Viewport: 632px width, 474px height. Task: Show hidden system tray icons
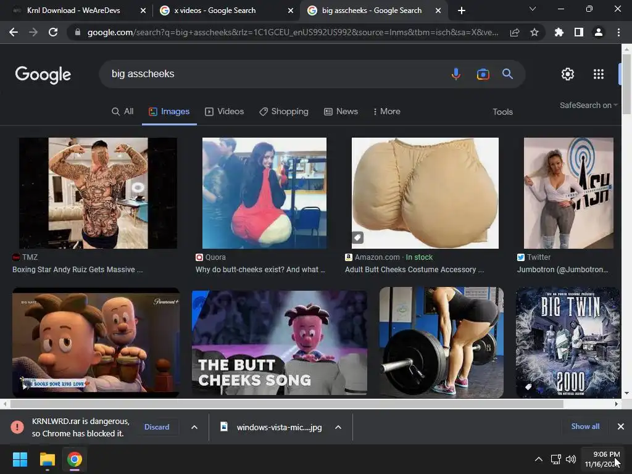tap(538, 459)
